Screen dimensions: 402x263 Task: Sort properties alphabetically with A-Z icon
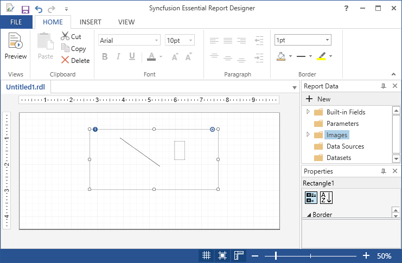pyautogui.click(x=326, y=197)
